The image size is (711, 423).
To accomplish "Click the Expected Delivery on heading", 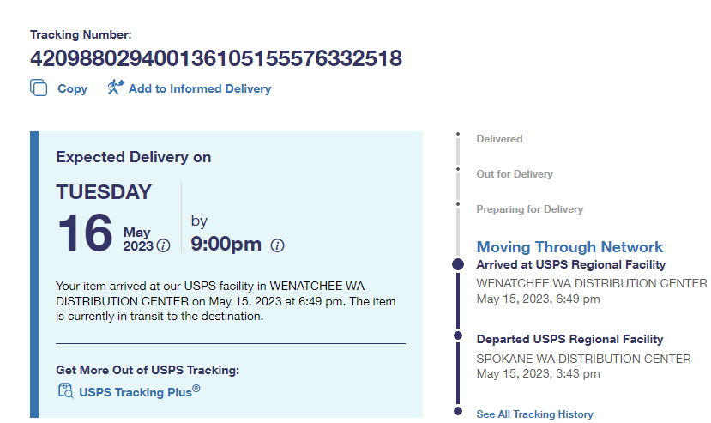I will pyautogui.click(x=133, y=157).
